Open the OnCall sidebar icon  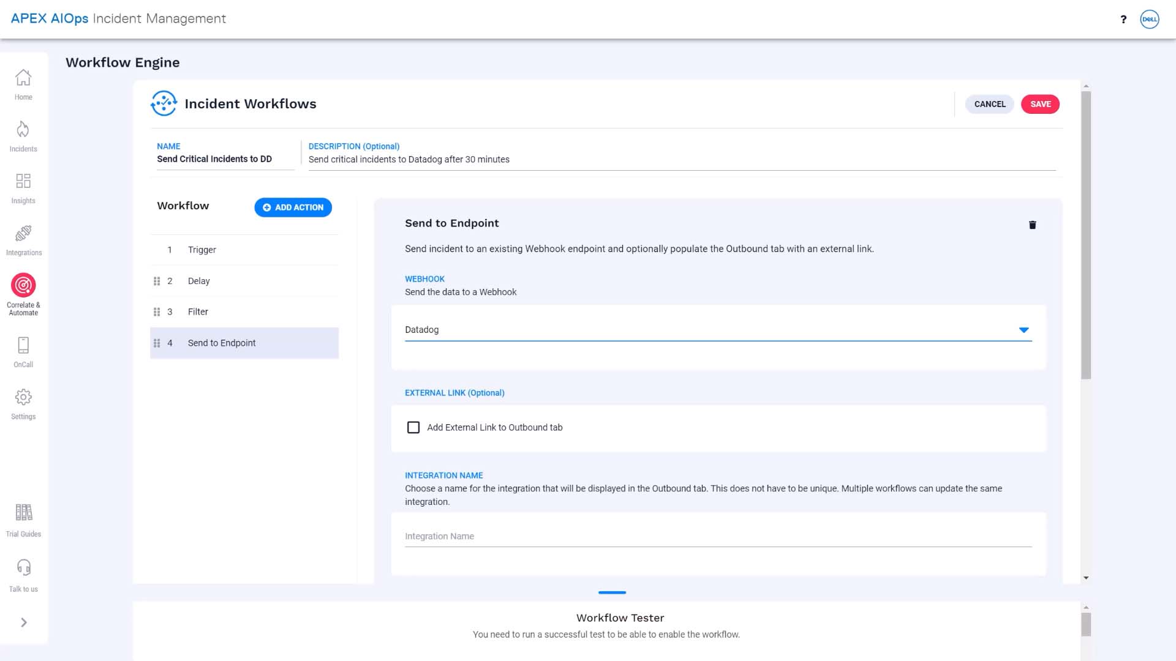tap(23, 345)
